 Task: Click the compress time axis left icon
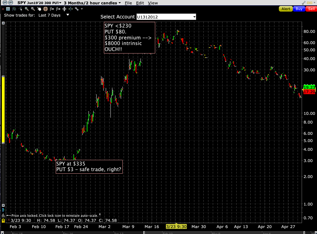click(58, 9)
